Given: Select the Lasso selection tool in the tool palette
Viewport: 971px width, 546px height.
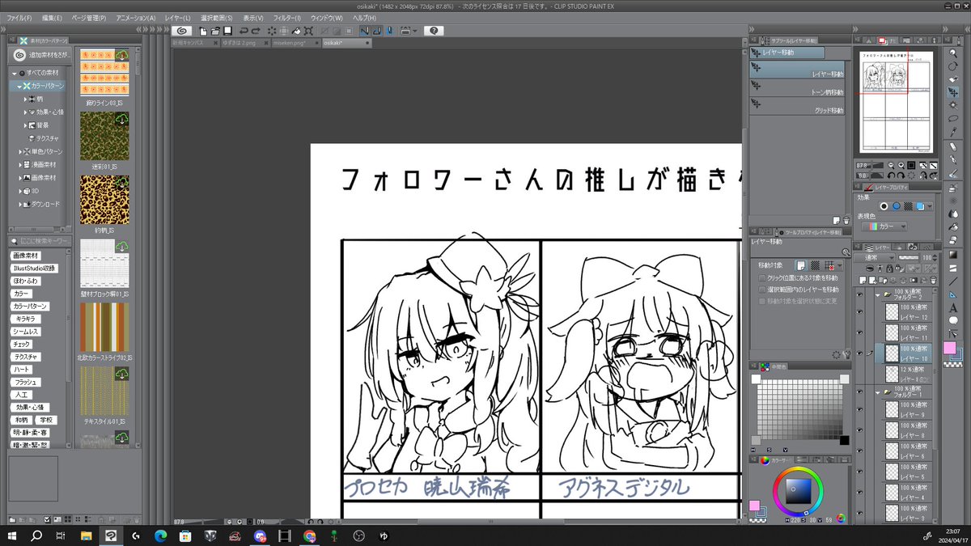Looking at the screenshot, I should point(954,117).
